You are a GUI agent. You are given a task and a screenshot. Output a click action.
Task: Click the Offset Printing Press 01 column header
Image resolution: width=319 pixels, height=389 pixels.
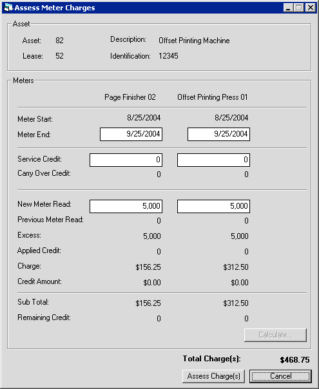[213, 97]
